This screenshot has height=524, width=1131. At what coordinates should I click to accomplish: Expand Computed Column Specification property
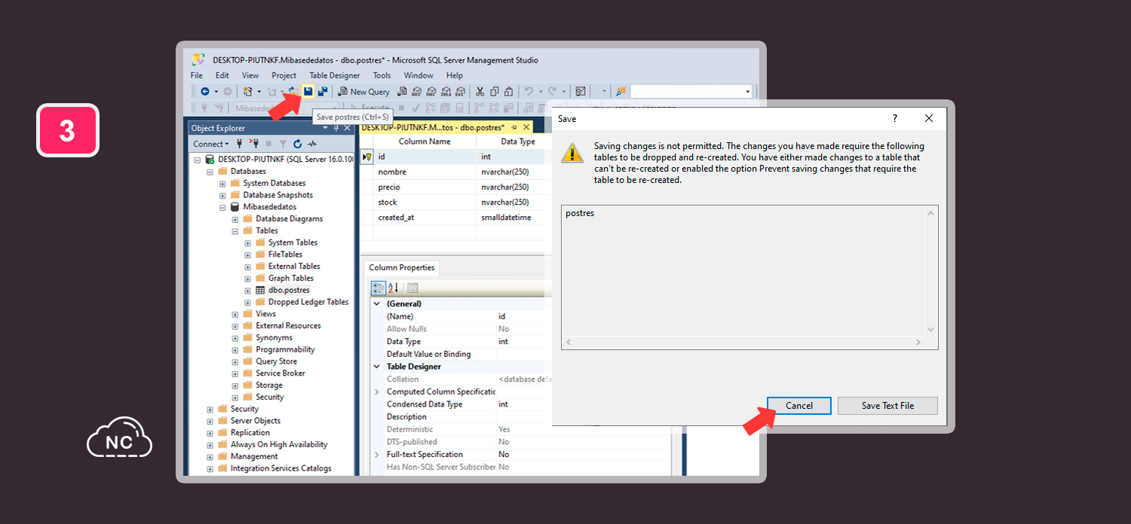[x=377, y=391]
